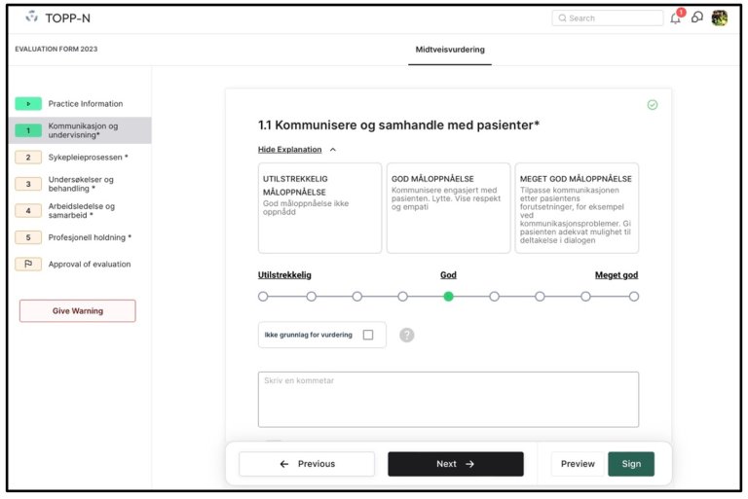Set the rating scale to the green God point

click(x=448, y=297)
